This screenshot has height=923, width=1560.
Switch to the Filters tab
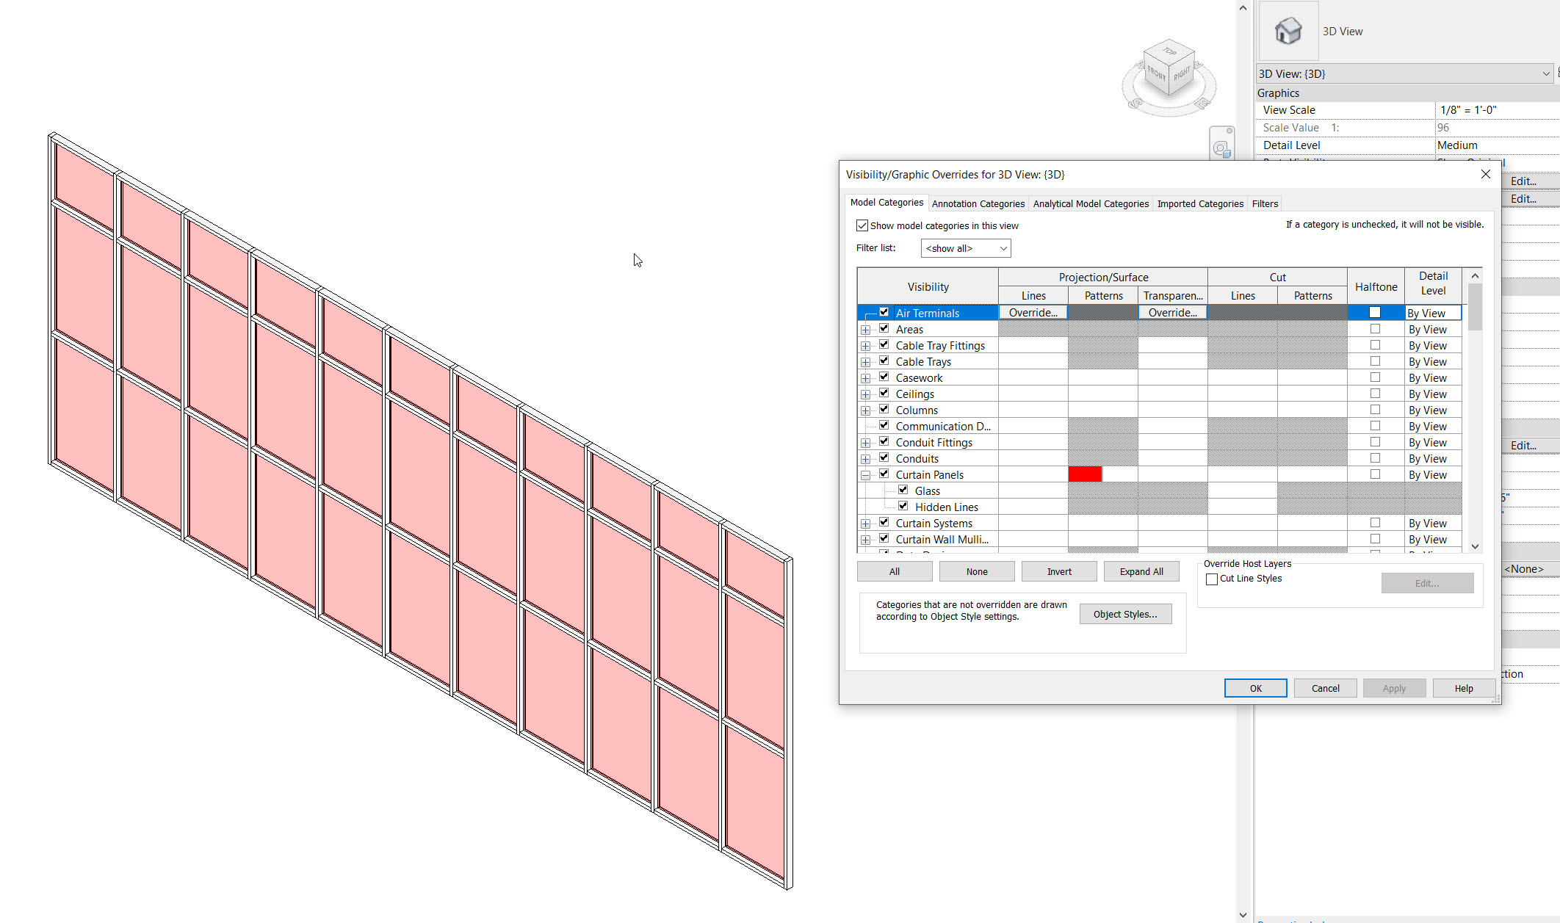pyautogui.click(x=1264, y=203)
